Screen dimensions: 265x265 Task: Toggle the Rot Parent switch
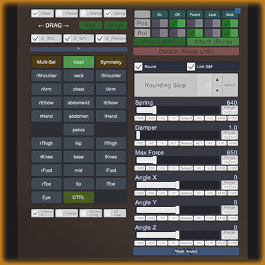click(x=195, y=33)
